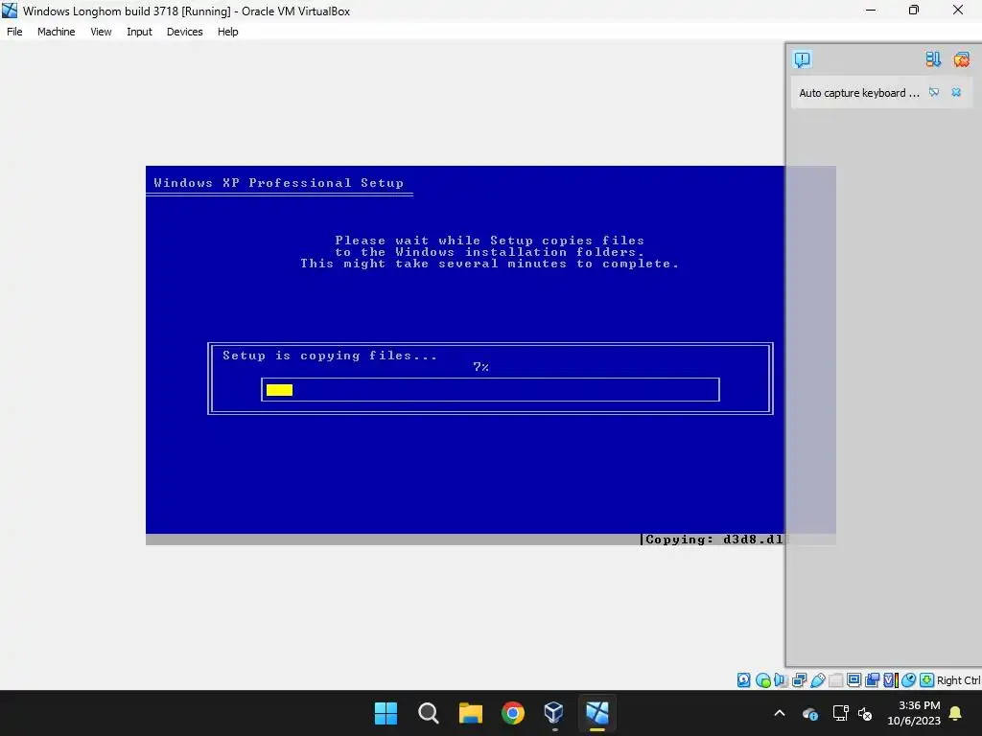Image resolution: width=982 pixels, height=736 pixels.
Task: Expand the hidden system tray icons chevron
Action: [780, 713]
